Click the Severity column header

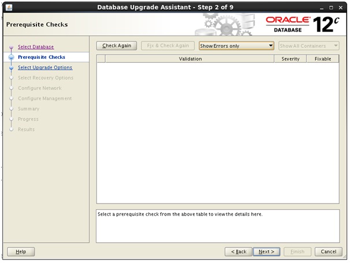(x=290, y=59)
